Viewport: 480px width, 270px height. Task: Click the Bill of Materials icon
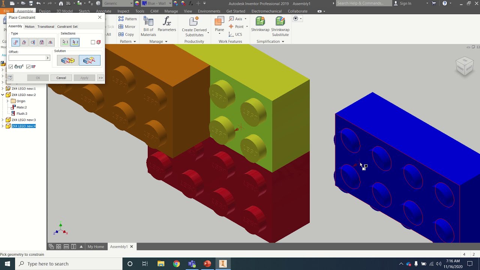pyautogui.click(x=148, y=26)
